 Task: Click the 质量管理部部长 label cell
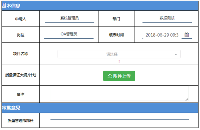[x=21, y=120]
